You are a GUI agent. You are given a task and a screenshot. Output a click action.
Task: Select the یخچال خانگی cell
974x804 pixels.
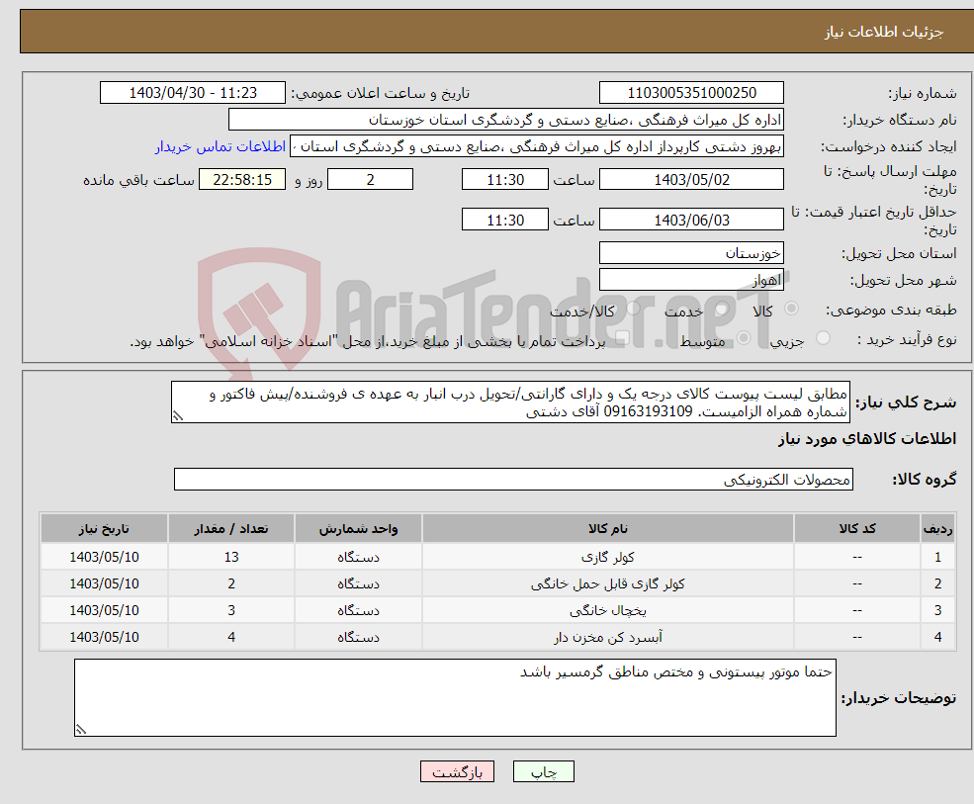click(x=608, y=611)
